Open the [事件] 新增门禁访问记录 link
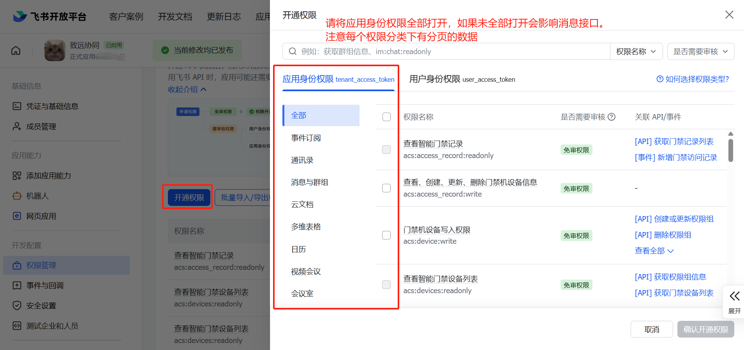744x350 pixels. 676,158
